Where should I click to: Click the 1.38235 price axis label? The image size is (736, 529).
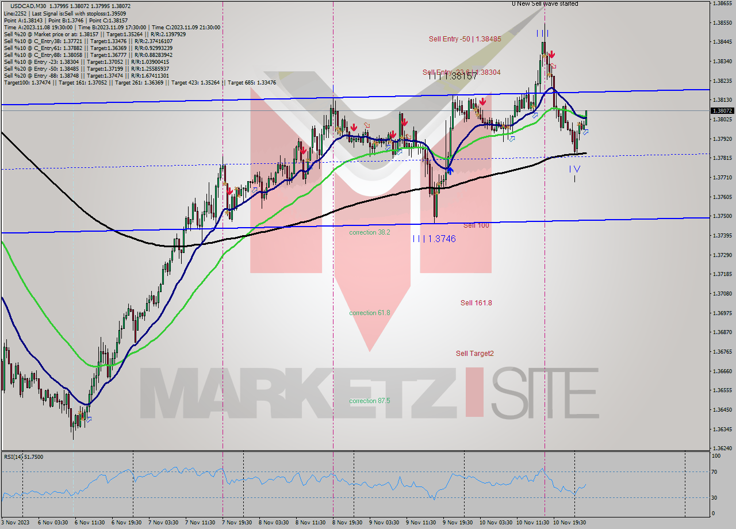pyautogui.click(x=722, y=81)
